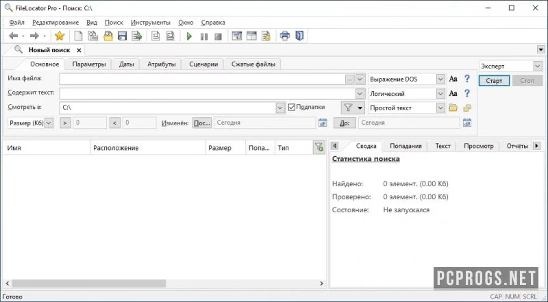This screenshot has width=548, height=302.
Task: Open the Простой текст dropdown
Action: tap(440, 108)
